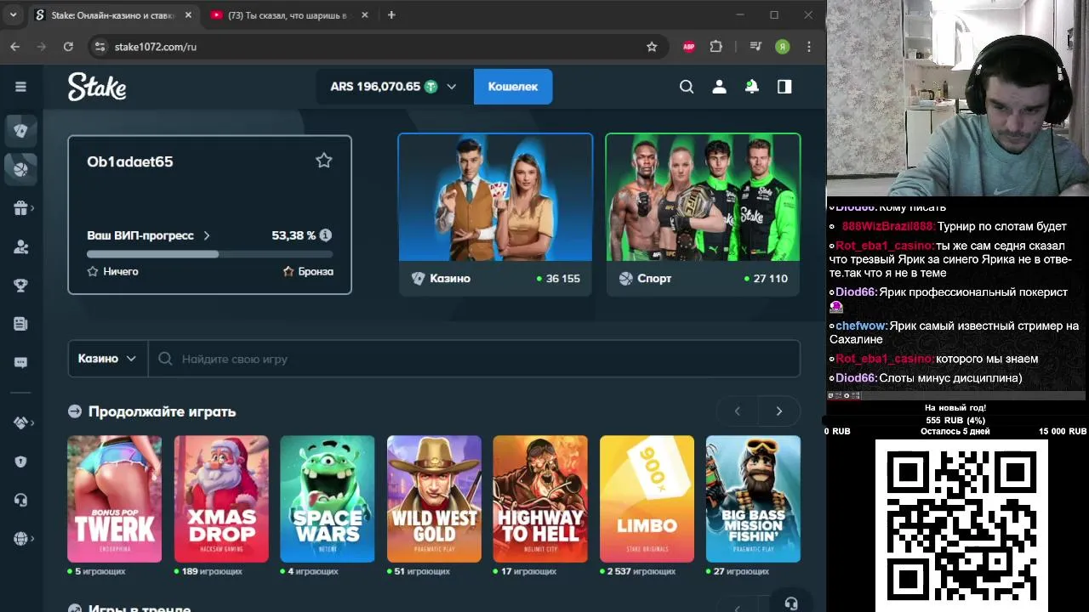Click the VIP progress bar
The image size is (1089, 612).
click(209, 254)
